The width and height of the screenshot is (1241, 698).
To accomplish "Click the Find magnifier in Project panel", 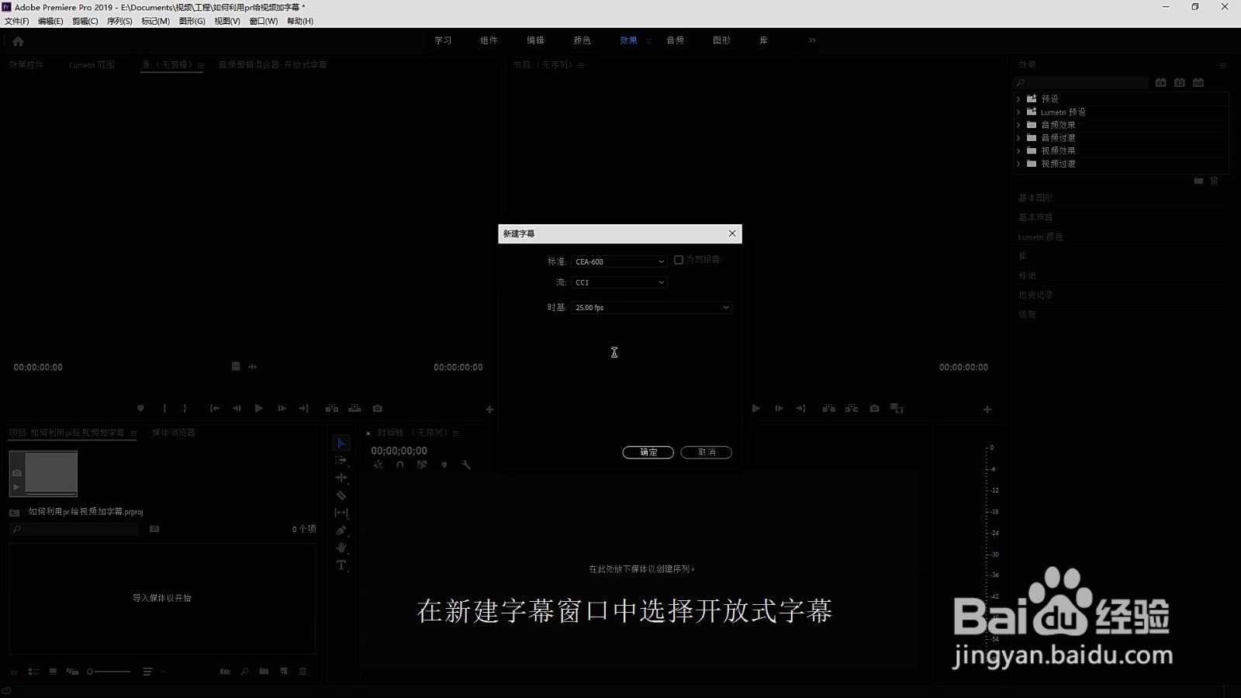I will (x=245, y=672).
